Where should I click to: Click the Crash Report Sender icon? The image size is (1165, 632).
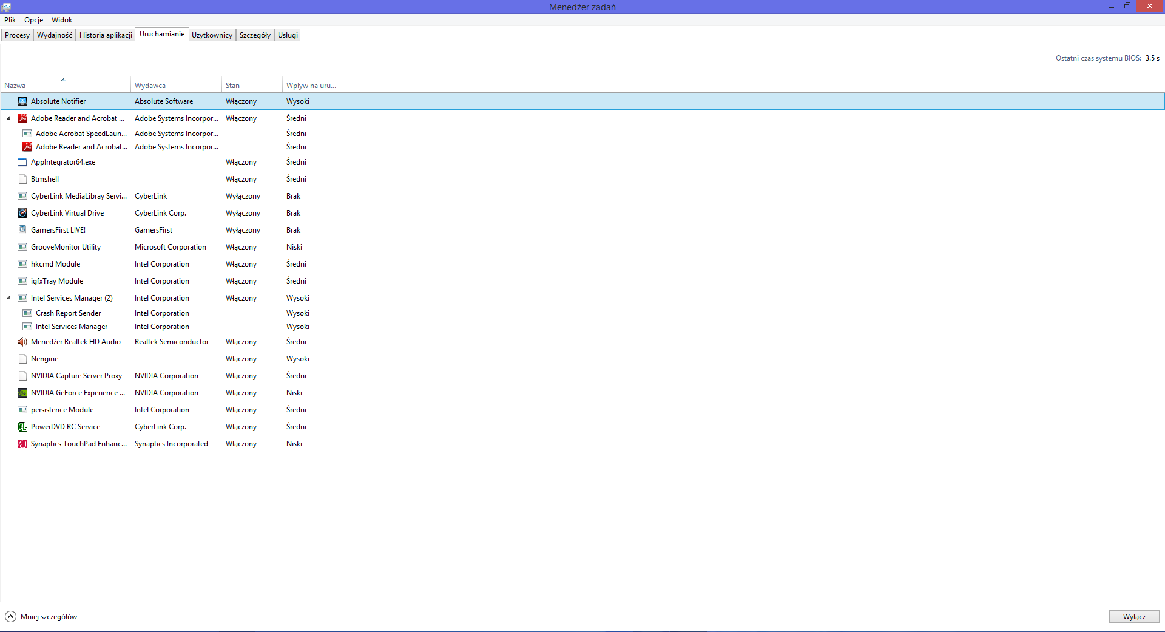[x=27, y=313]
